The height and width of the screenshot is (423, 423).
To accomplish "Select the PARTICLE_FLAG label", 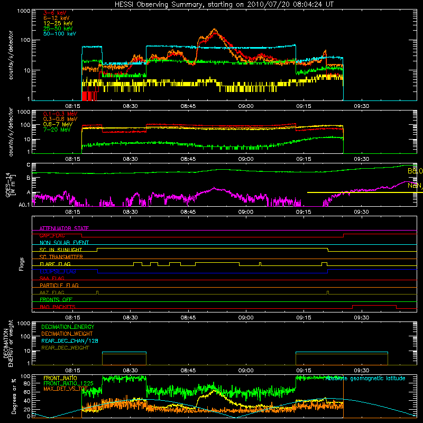I will (x=59, y=285).
